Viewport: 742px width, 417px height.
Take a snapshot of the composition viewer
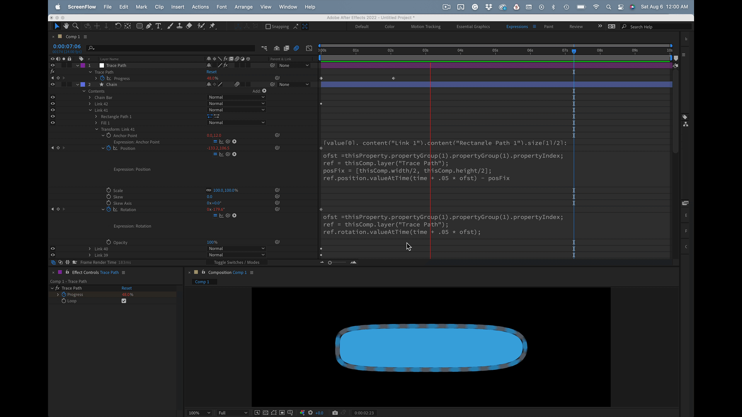[335, 413]
